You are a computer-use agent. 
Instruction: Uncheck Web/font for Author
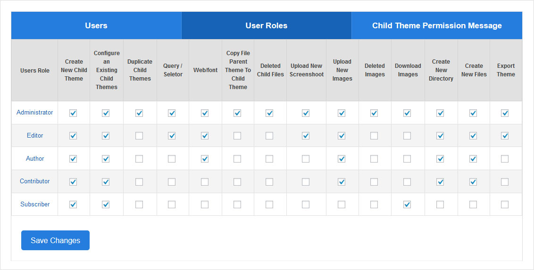coord(205,159)
